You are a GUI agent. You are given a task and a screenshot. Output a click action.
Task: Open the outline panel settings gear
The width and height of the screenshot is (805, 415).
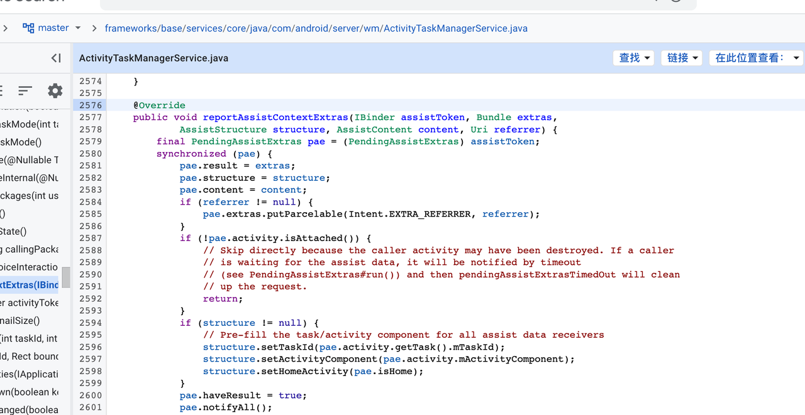[x=55, y=90]
